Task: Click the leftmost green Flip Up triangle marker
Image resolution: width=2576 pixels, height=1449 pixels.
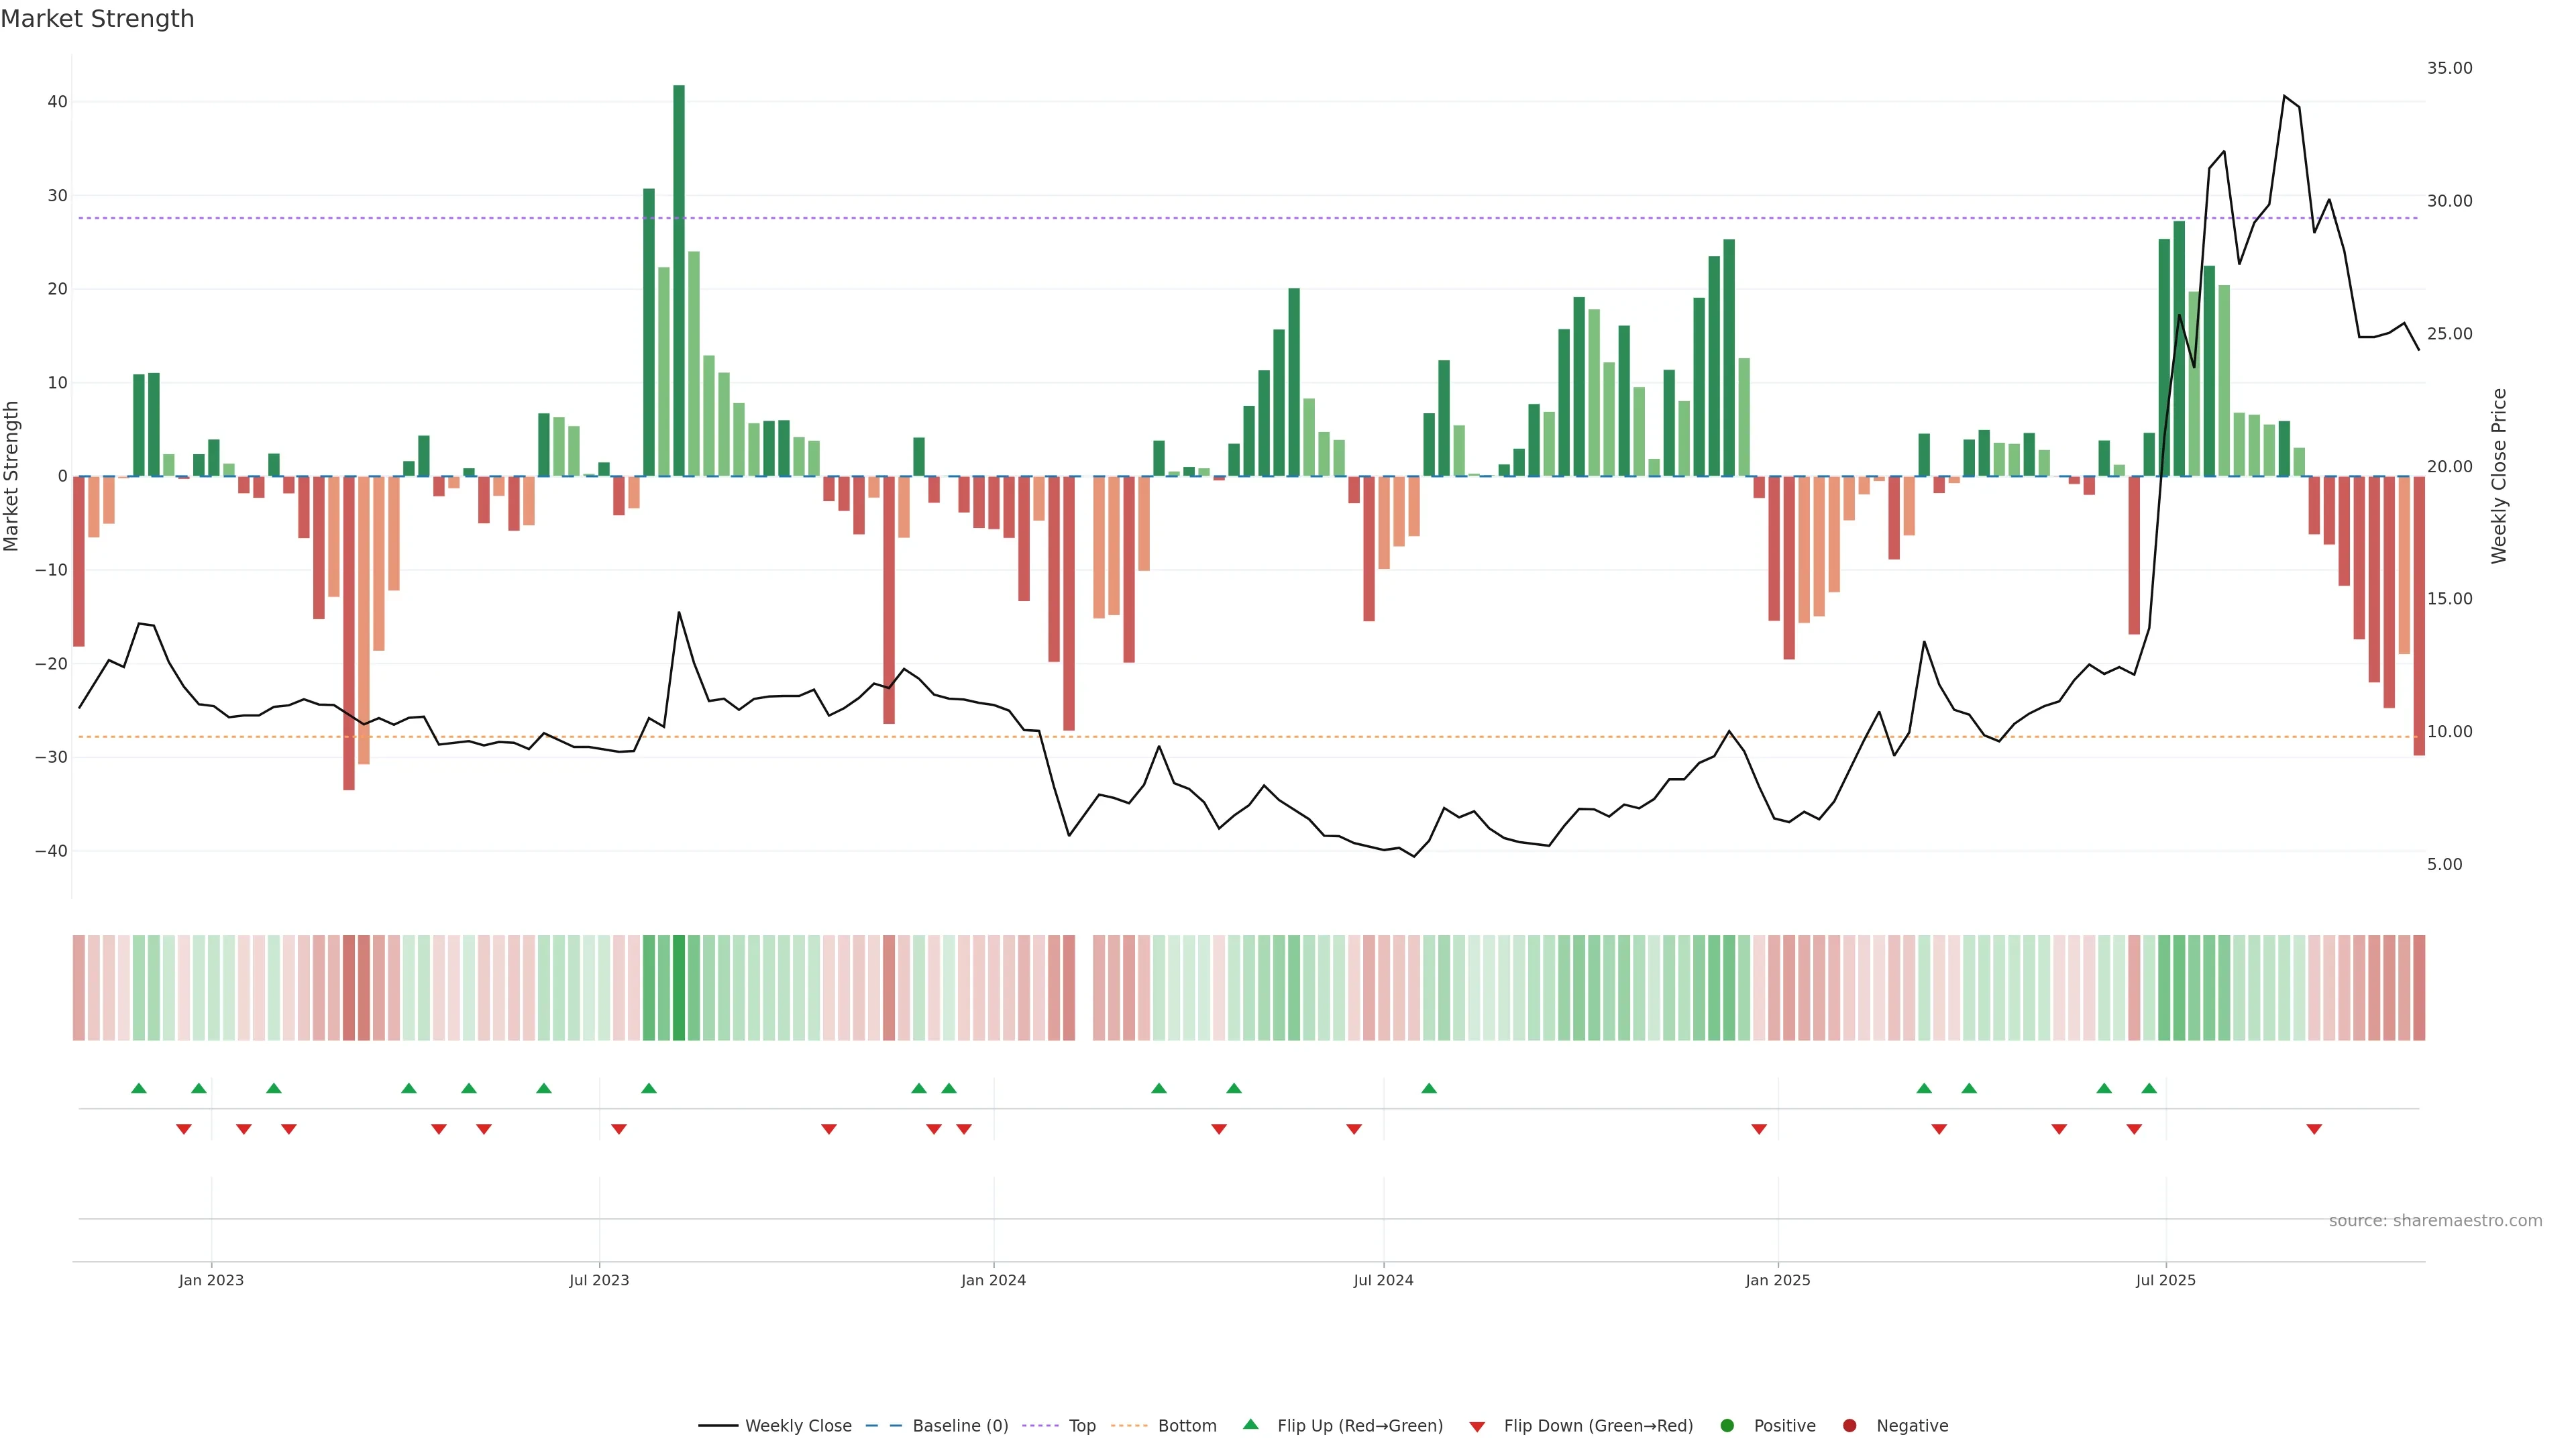Action: click(139, 1088)
